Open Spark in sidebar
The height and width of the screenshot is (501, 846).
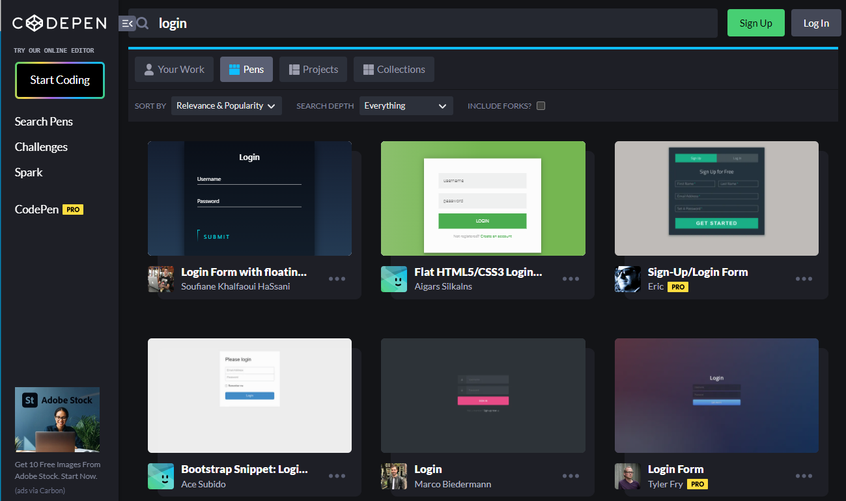click(x=29, y=172)
